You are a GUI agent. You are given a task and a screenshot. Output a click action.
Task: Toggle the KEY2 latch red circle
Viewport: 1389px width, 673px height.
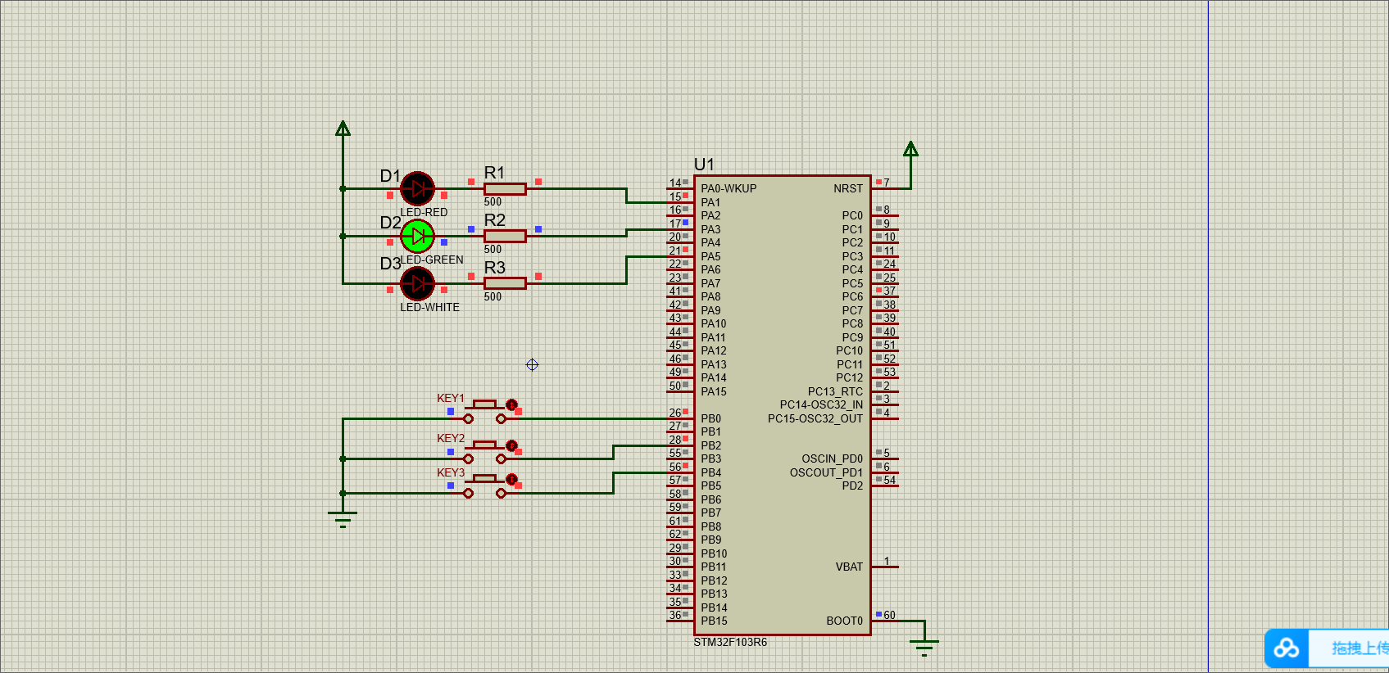click(511, 445)
